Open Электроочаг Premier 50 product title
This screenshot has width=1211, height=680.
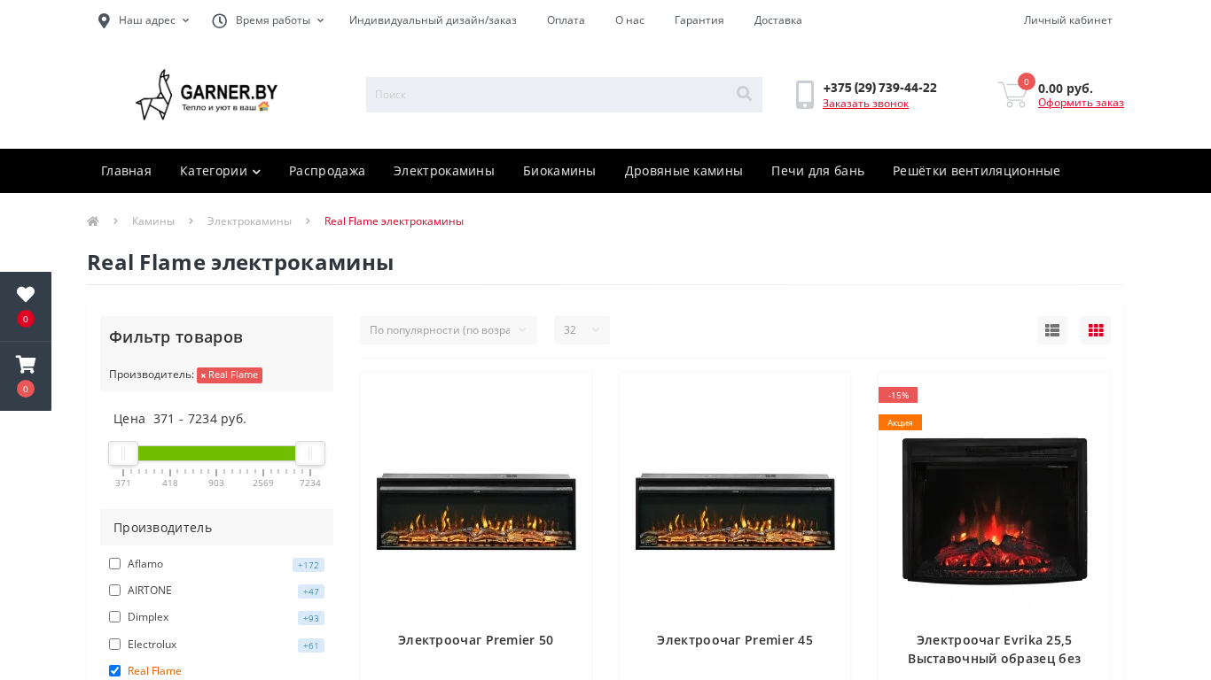pyautogui.click(x=476, y=640)
